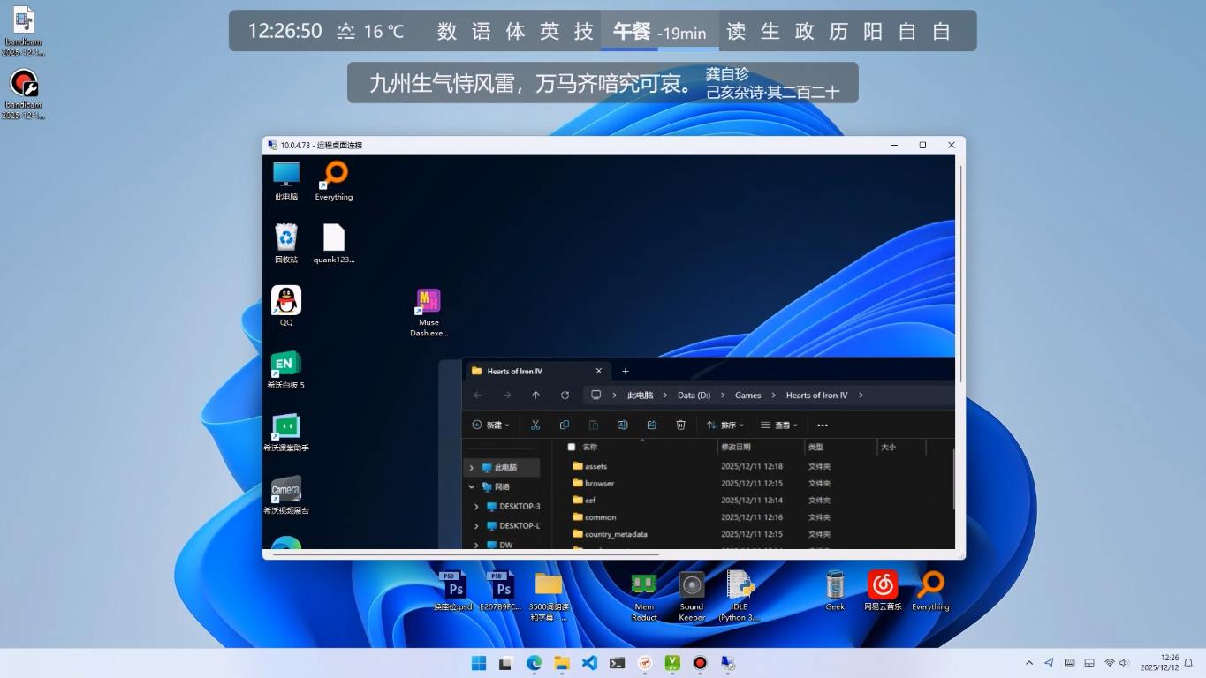Image resolution: width=1206 pixels, height=678 pixels.
Task: Add a new Explorer tab with plus button
Action: 625,371
